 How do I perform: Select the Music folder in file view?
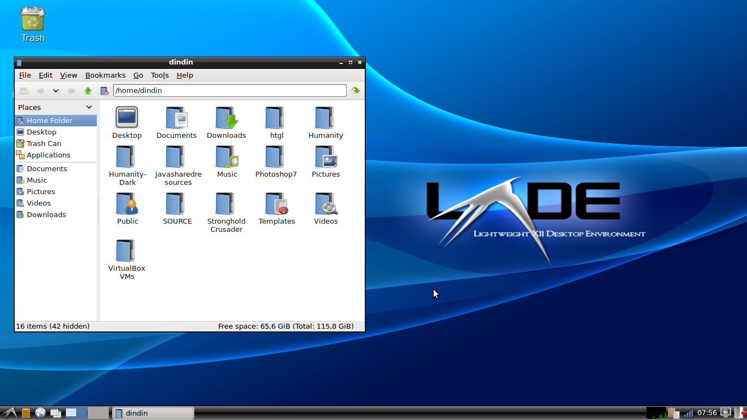pyautogui.click(x=226, y=161)
